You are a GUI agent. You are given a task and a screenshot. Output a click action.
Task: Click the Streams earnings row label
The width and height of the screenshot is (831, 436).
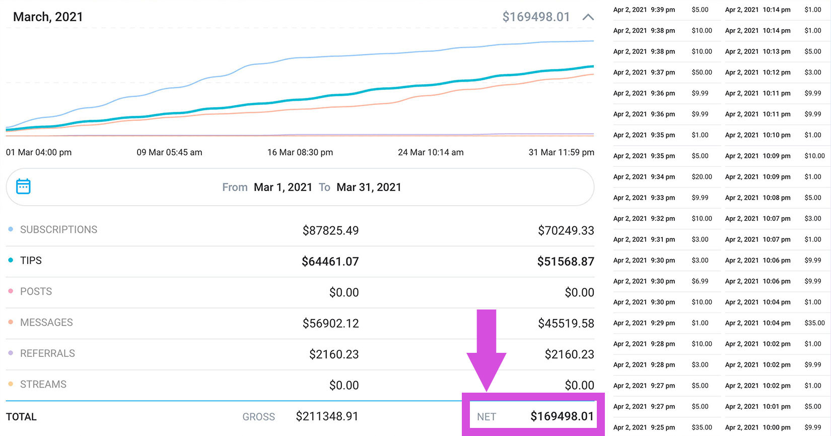(x=43, y=385)
